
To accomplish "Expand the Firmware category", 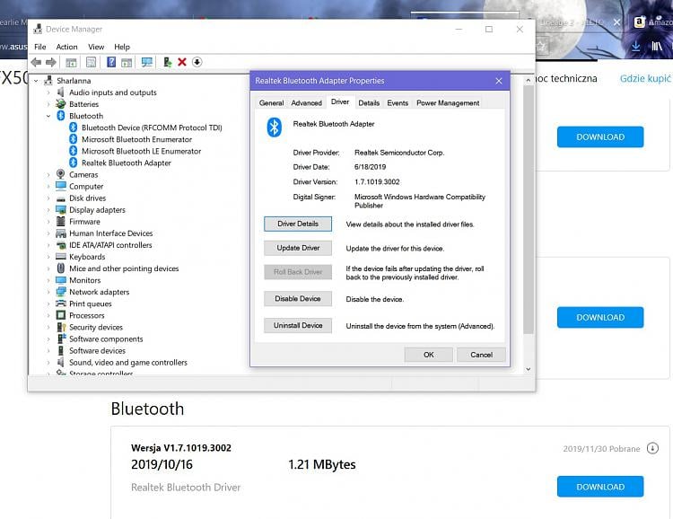I will coord(48,222).
